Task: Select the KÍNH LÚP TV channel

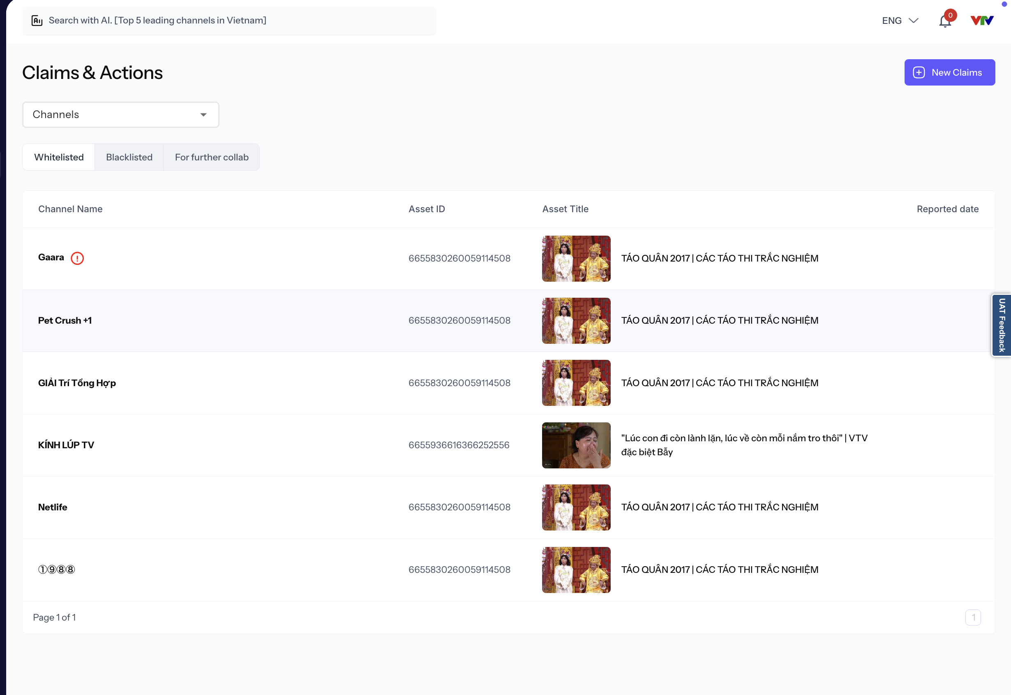Action: coord(66,445)
